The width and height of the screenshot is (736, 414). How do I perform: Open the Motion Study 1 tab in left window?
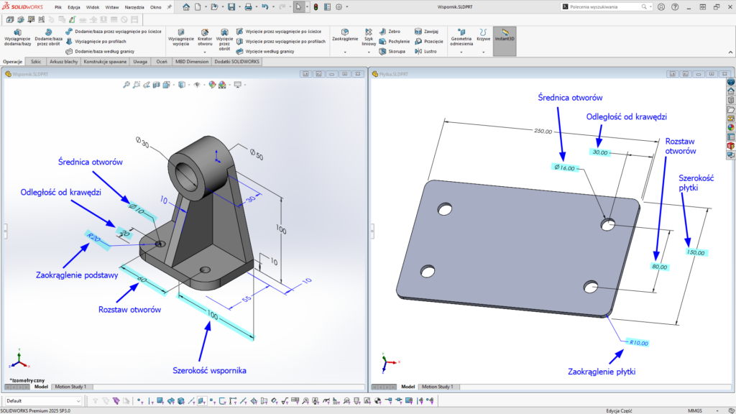click(70, 387)
